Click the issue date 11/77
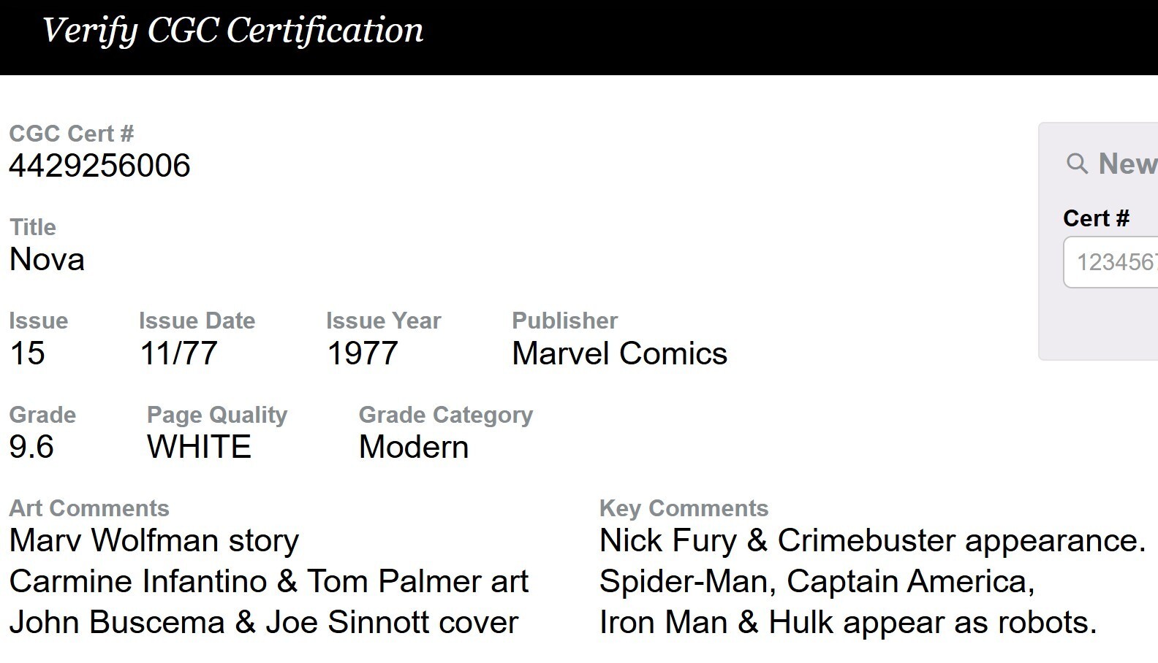Image resolution: width=1158 pixels, height=663 pixels. tap(179, 353)
